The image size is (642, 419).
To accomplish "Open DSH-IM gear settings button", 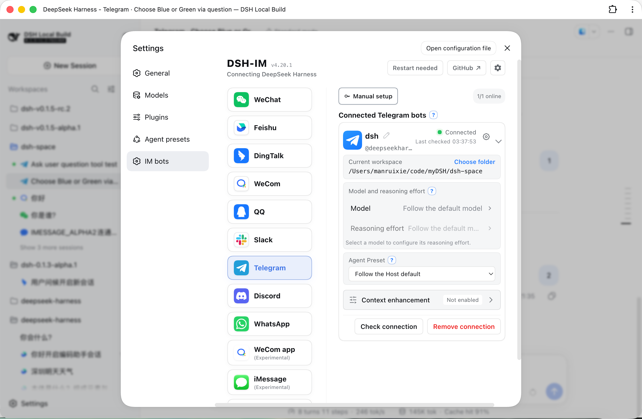I will pos(498,68).
